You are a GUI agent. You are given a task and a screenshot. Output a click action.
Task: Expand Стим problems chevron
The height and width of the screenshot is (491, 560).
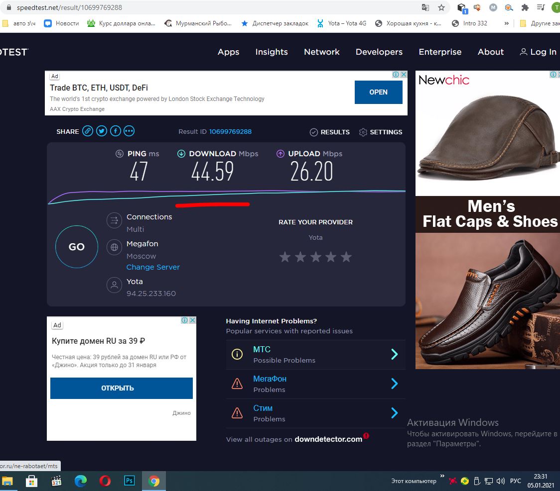coord(394,413)
